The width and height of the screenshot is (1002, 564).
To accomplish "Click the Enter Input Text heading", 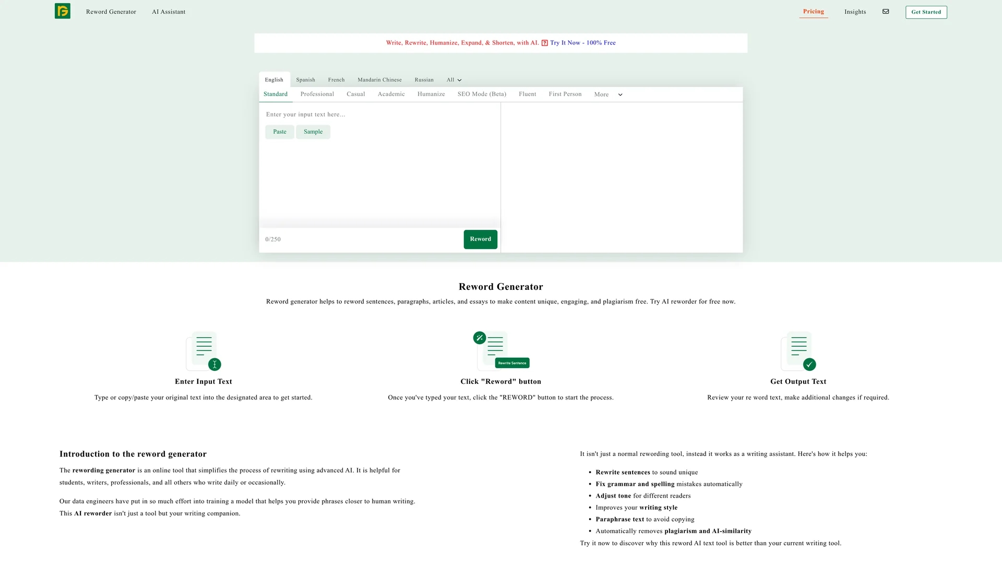I will [204, 382].
